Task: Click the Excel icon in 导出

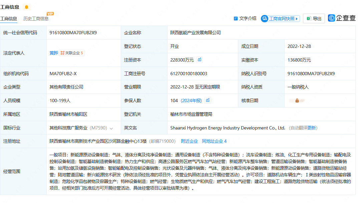Action: (x=309, y=19)
